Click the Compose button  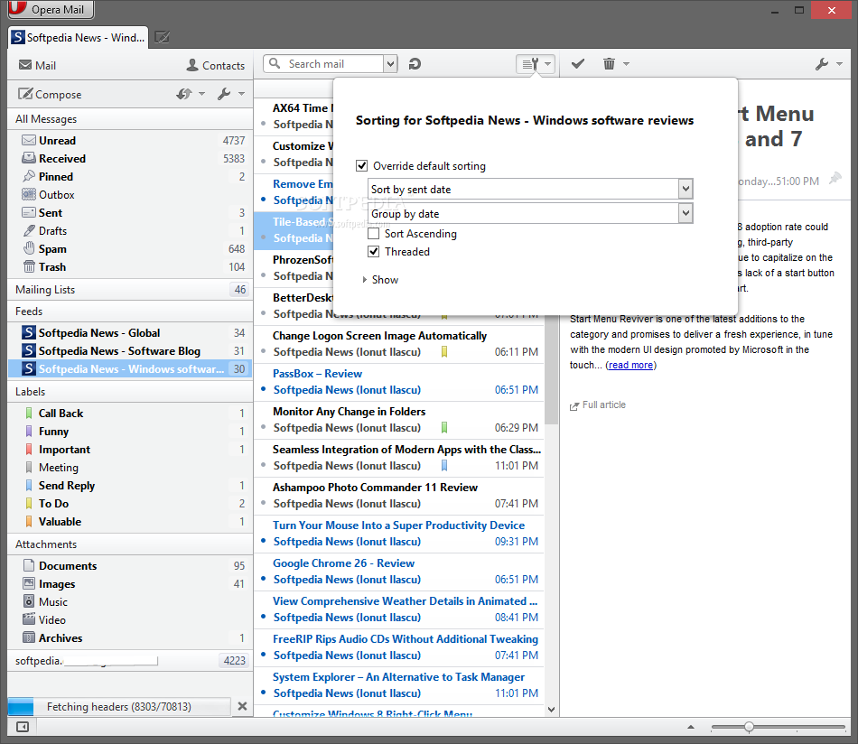(x=50, y=94)
